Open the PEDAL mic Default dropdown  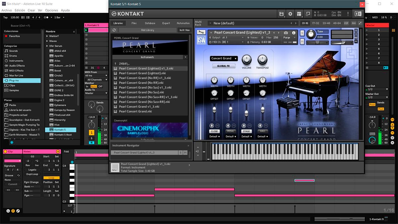click(x=231, y=136)
